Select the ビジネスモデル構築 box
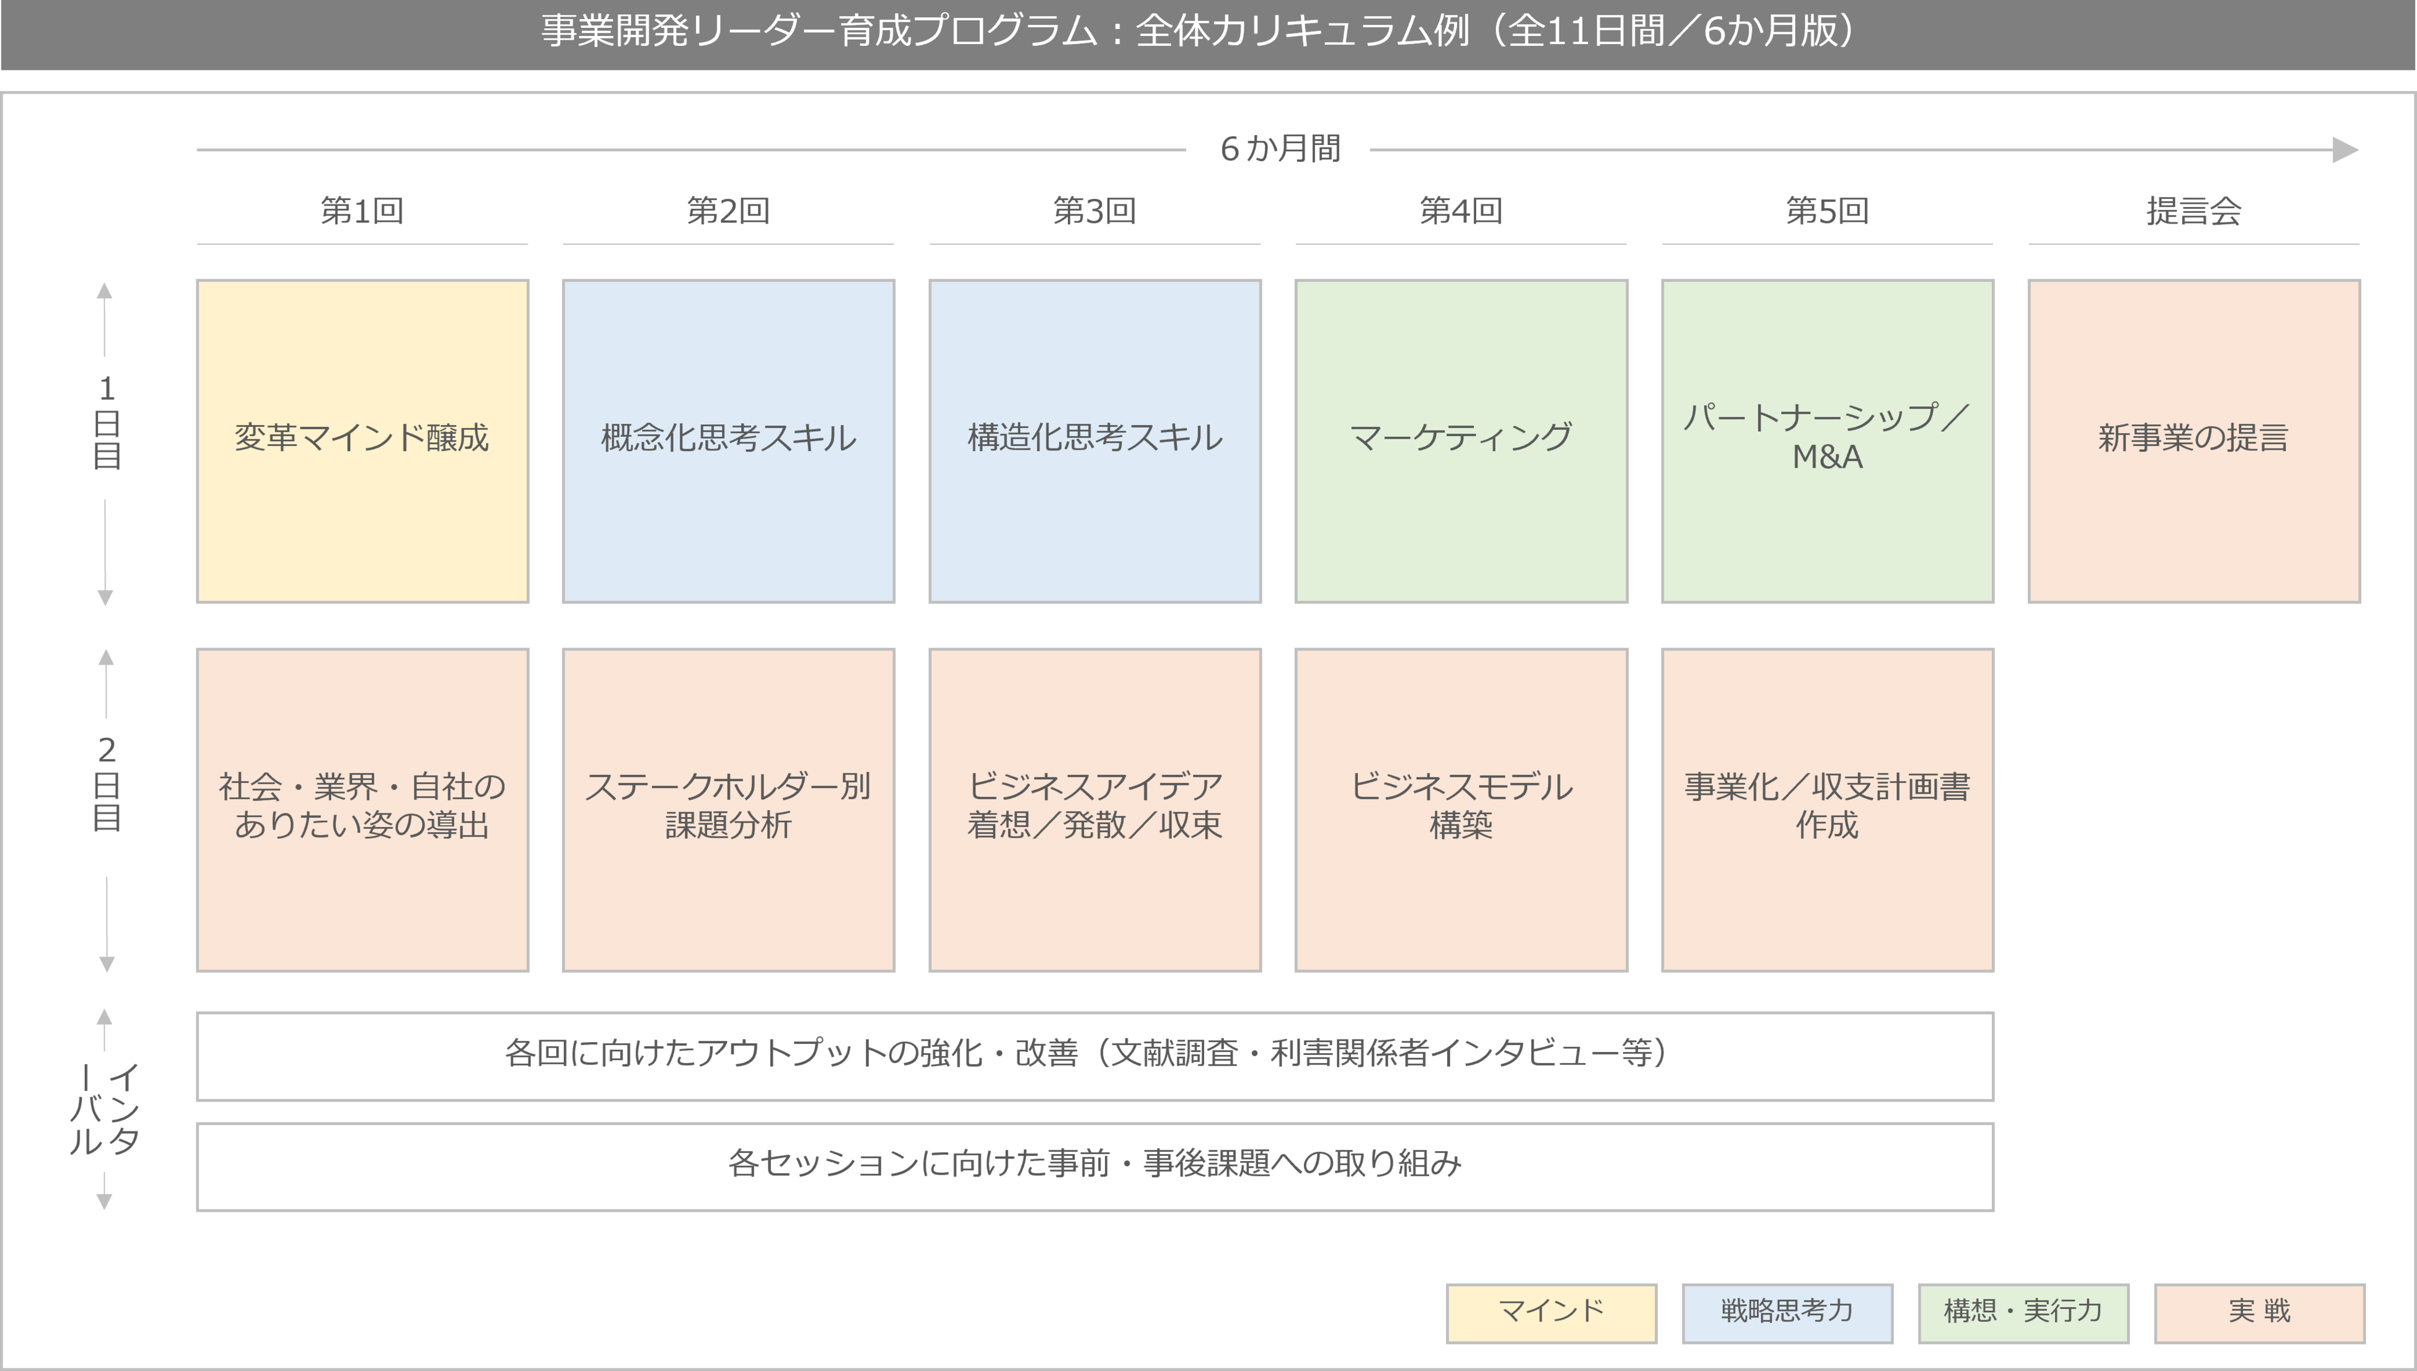2417x1371 pixels. (1461, 809)
